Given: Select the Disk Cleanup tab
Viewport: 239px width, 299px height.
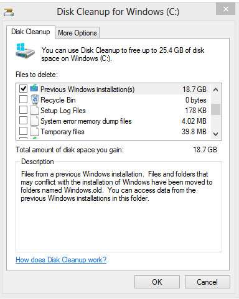Looking at the screenshot, I should pos(30,32).
